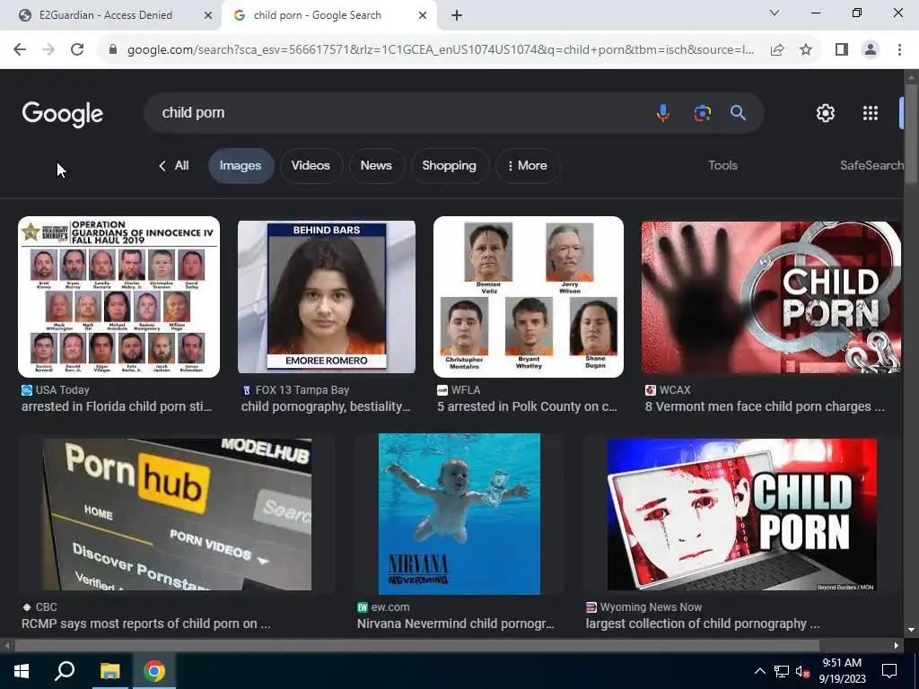Click the muted volume tray icon
Screen dimensions: 919x689
802,671
